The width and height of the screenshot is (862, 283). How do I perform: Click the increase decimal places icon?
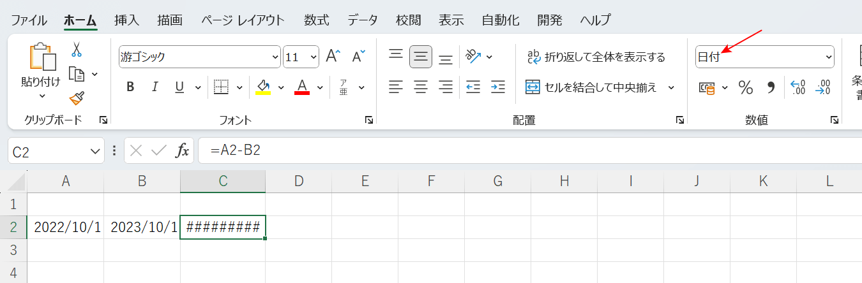point(798,87)
